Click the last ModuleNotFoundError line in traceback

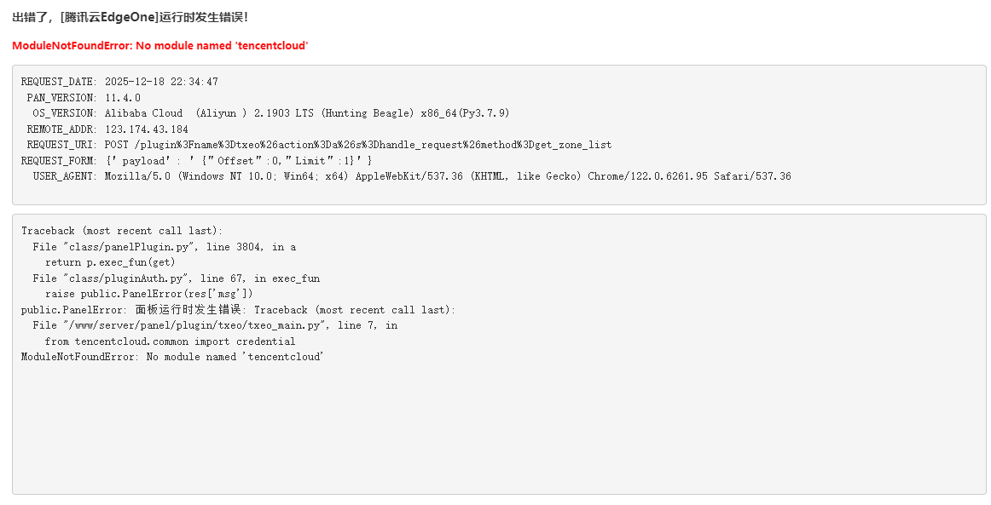172,357
